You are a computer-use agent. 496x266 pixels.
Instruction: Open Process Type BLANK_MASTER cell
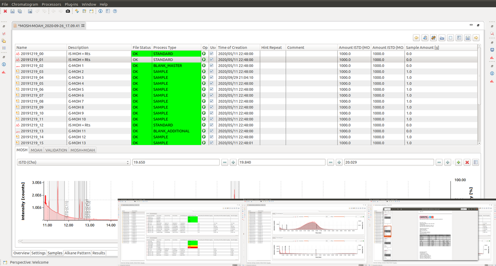pyautogui.click(x=177, y=66)
